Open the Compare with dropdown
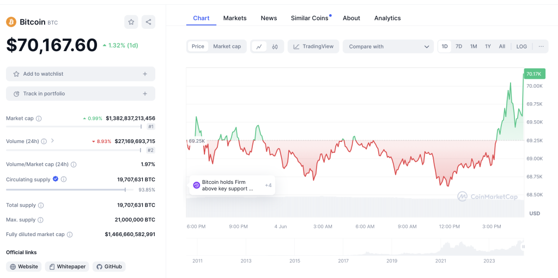 388,47
